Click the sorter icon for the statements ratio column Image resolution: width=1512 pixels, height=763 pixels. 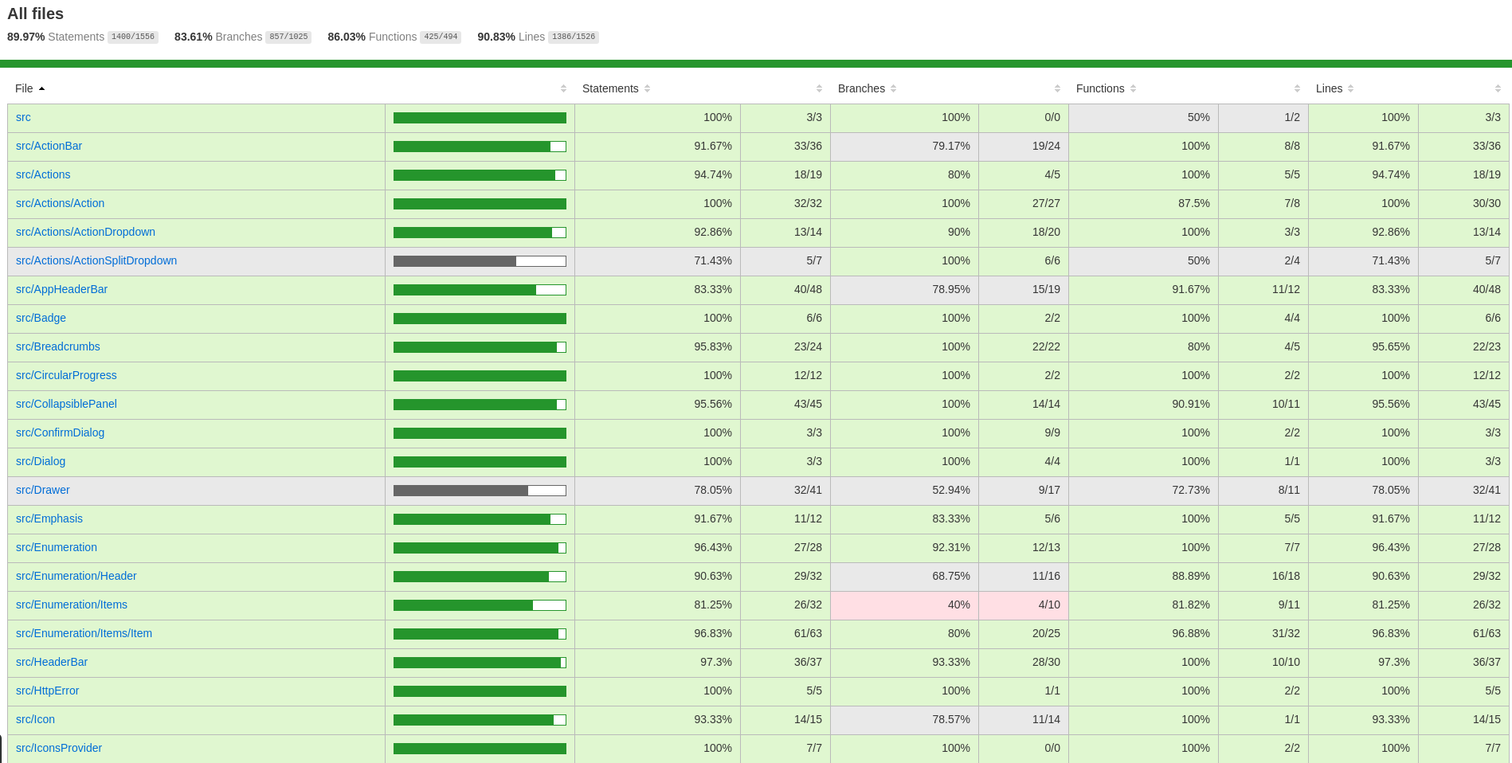coord(818,88)
